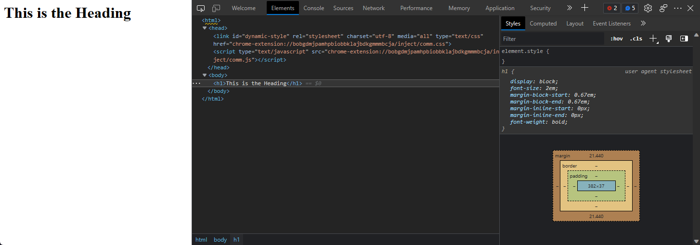This screenshot has height=245, width=700.
Task: Show the 2 errors counter
Action: 612,8
